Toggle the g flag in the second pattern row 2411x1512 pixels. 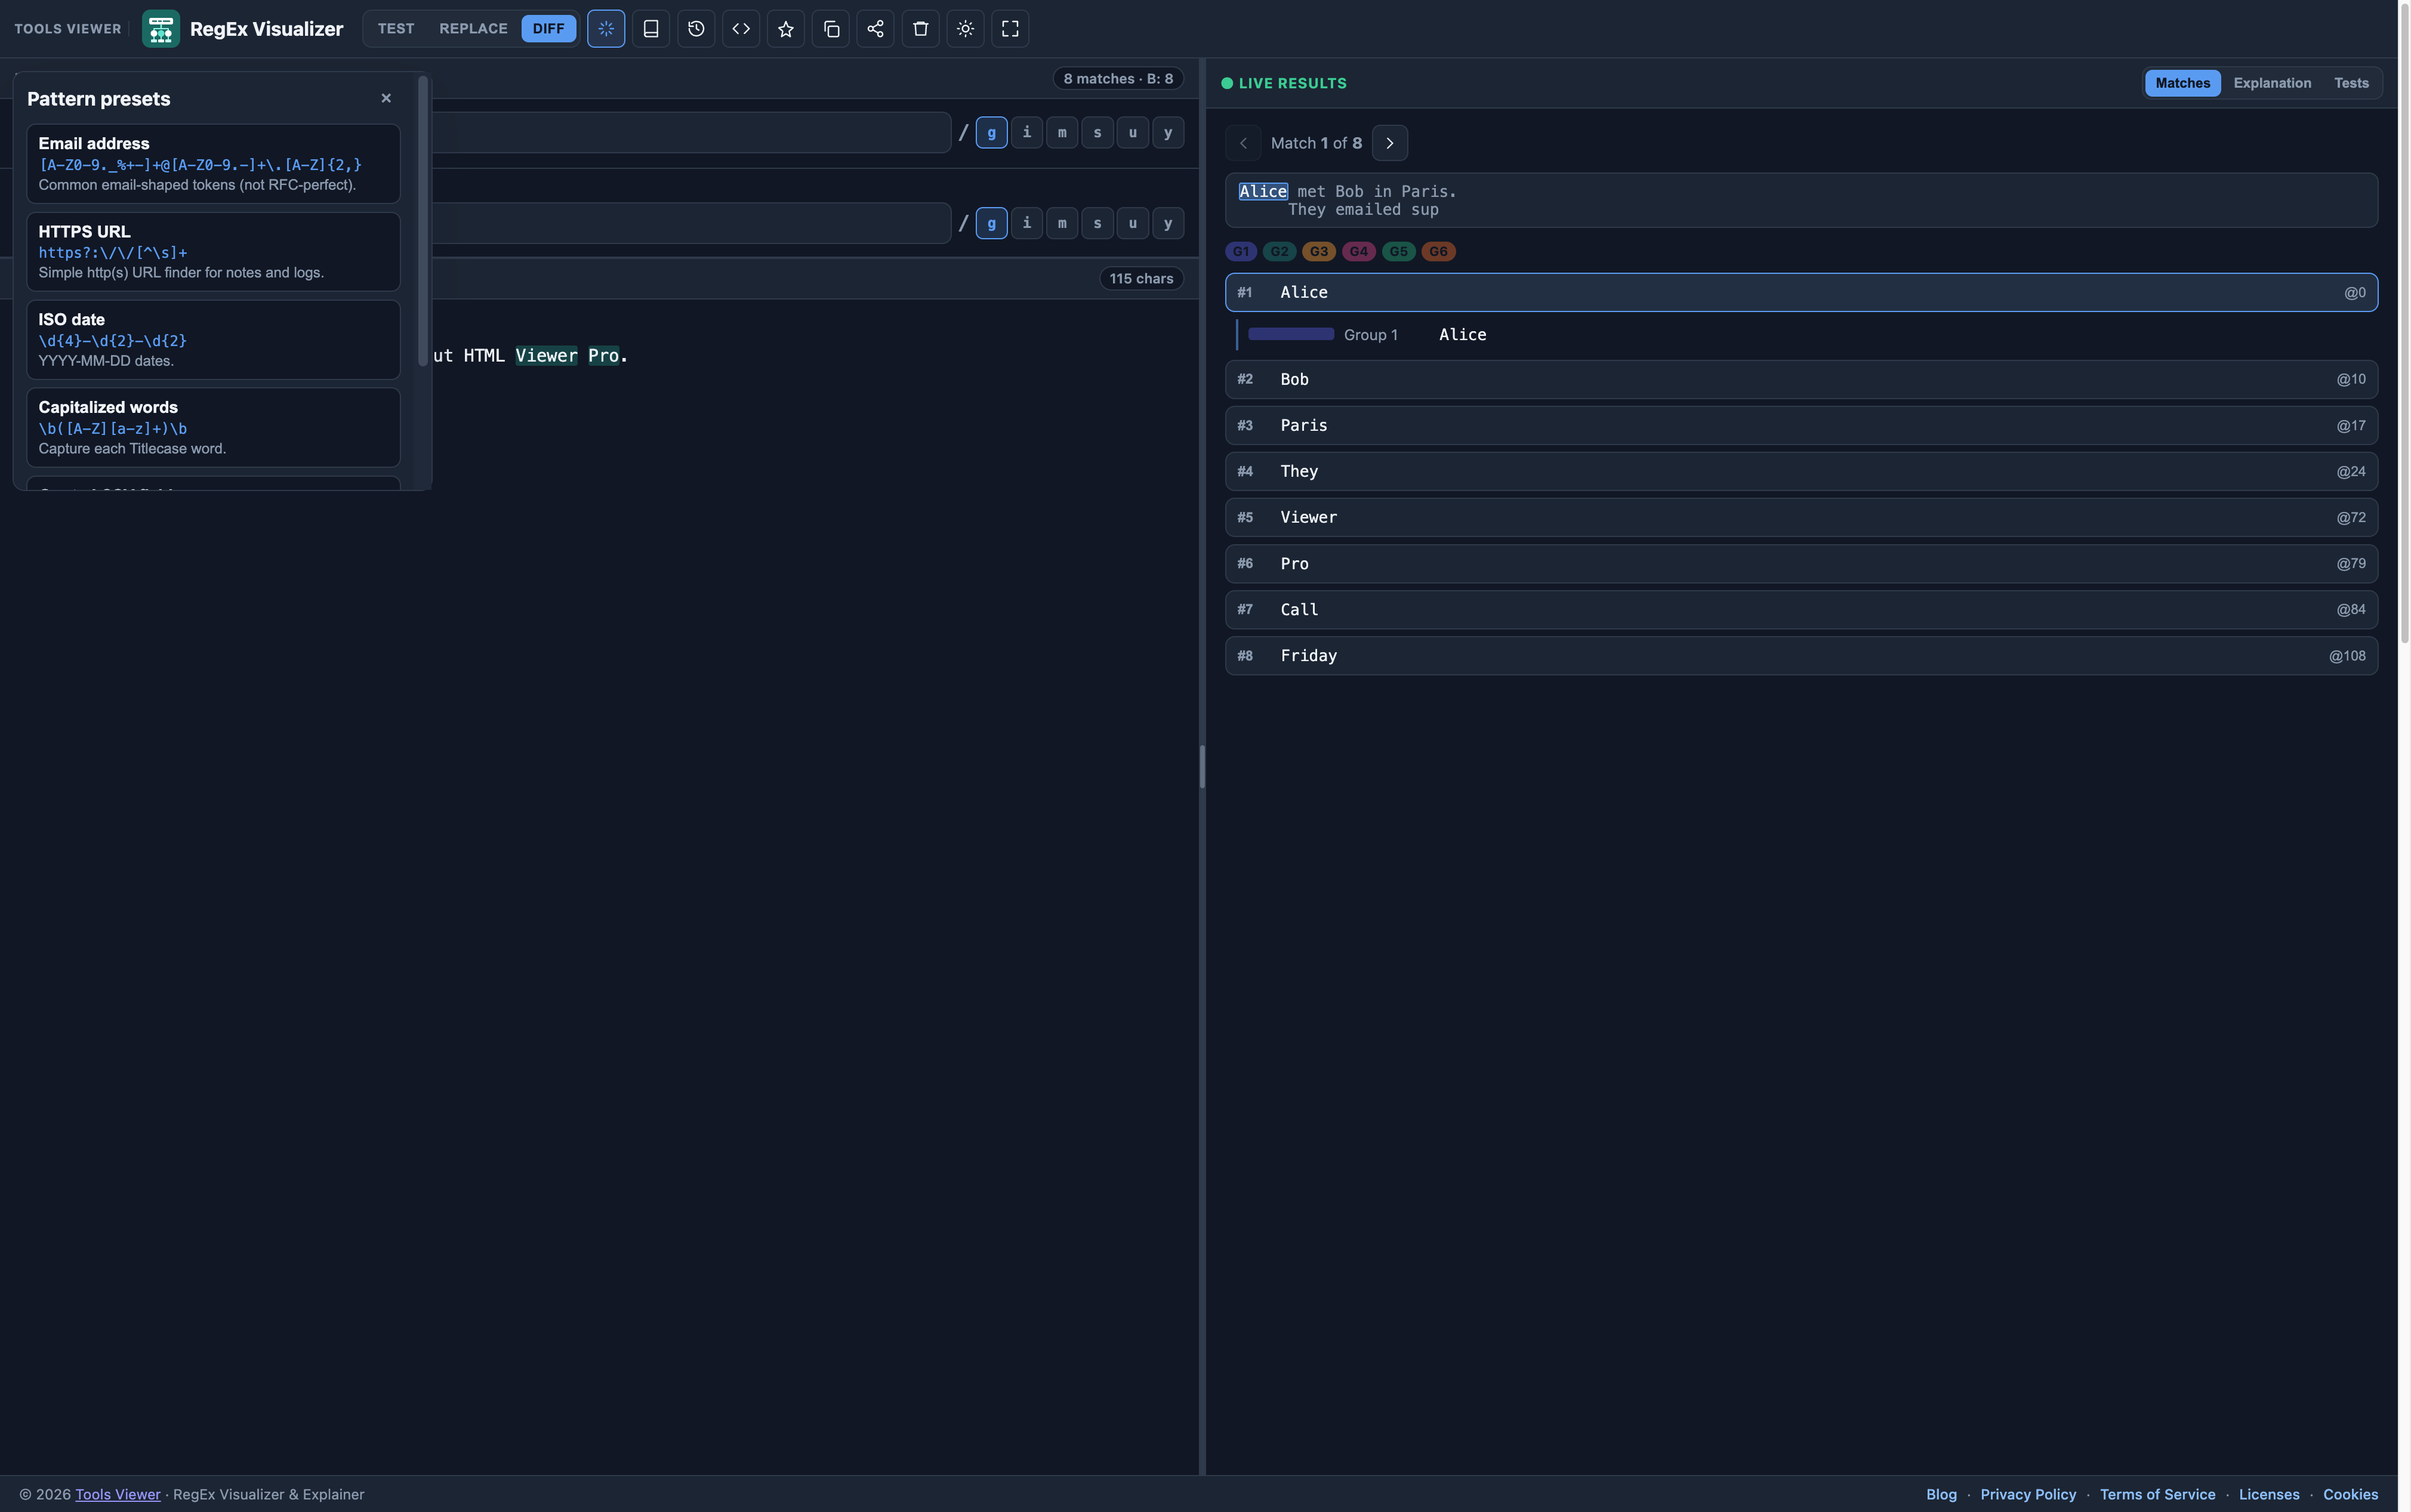[x=991, y=223]
